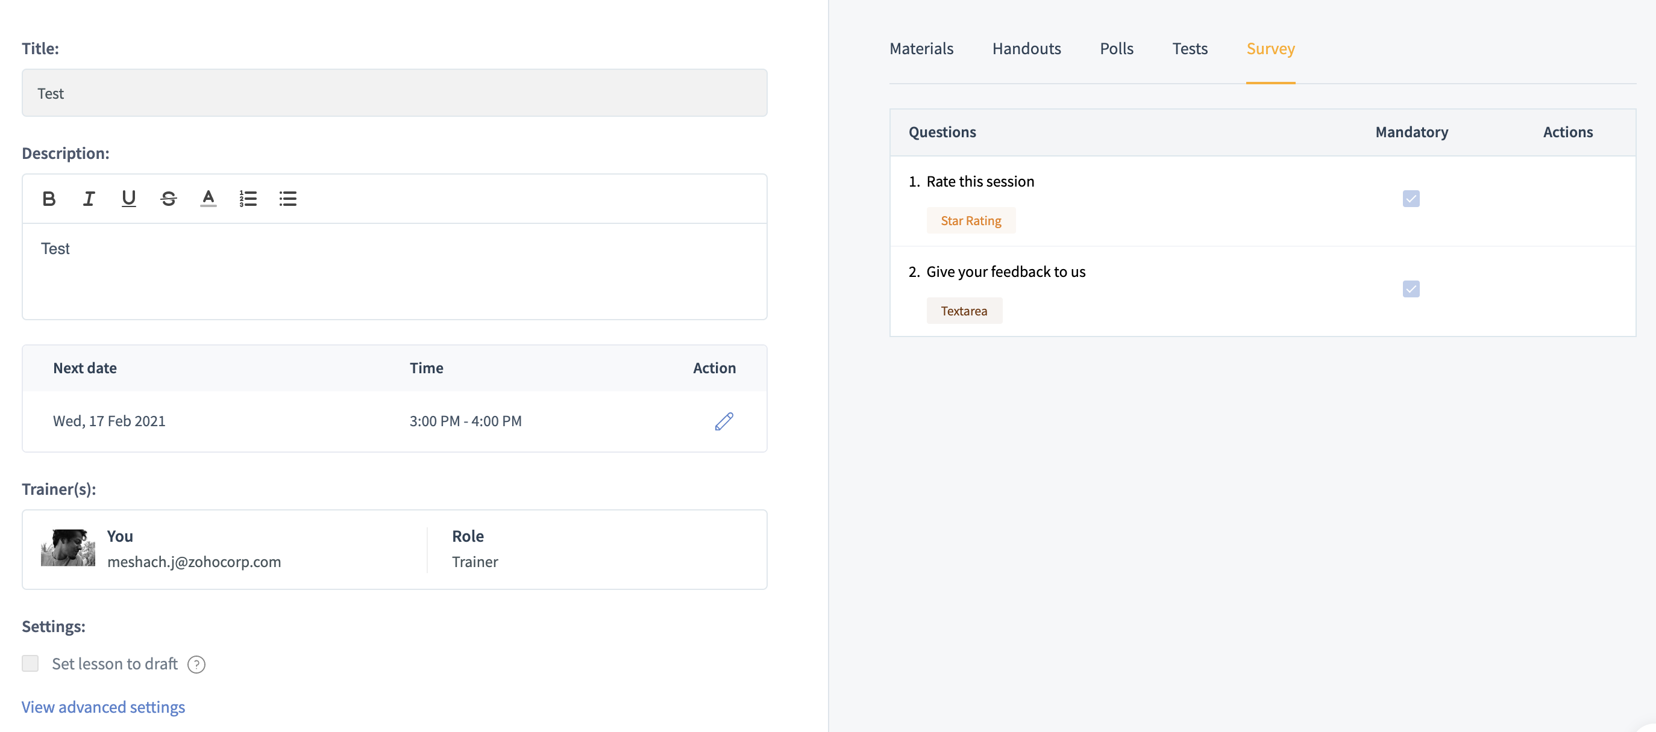This screenshot has height=732, width=1656.
Task: Tick the Set lesson to draft checkbox
Action: click(30, 663)
